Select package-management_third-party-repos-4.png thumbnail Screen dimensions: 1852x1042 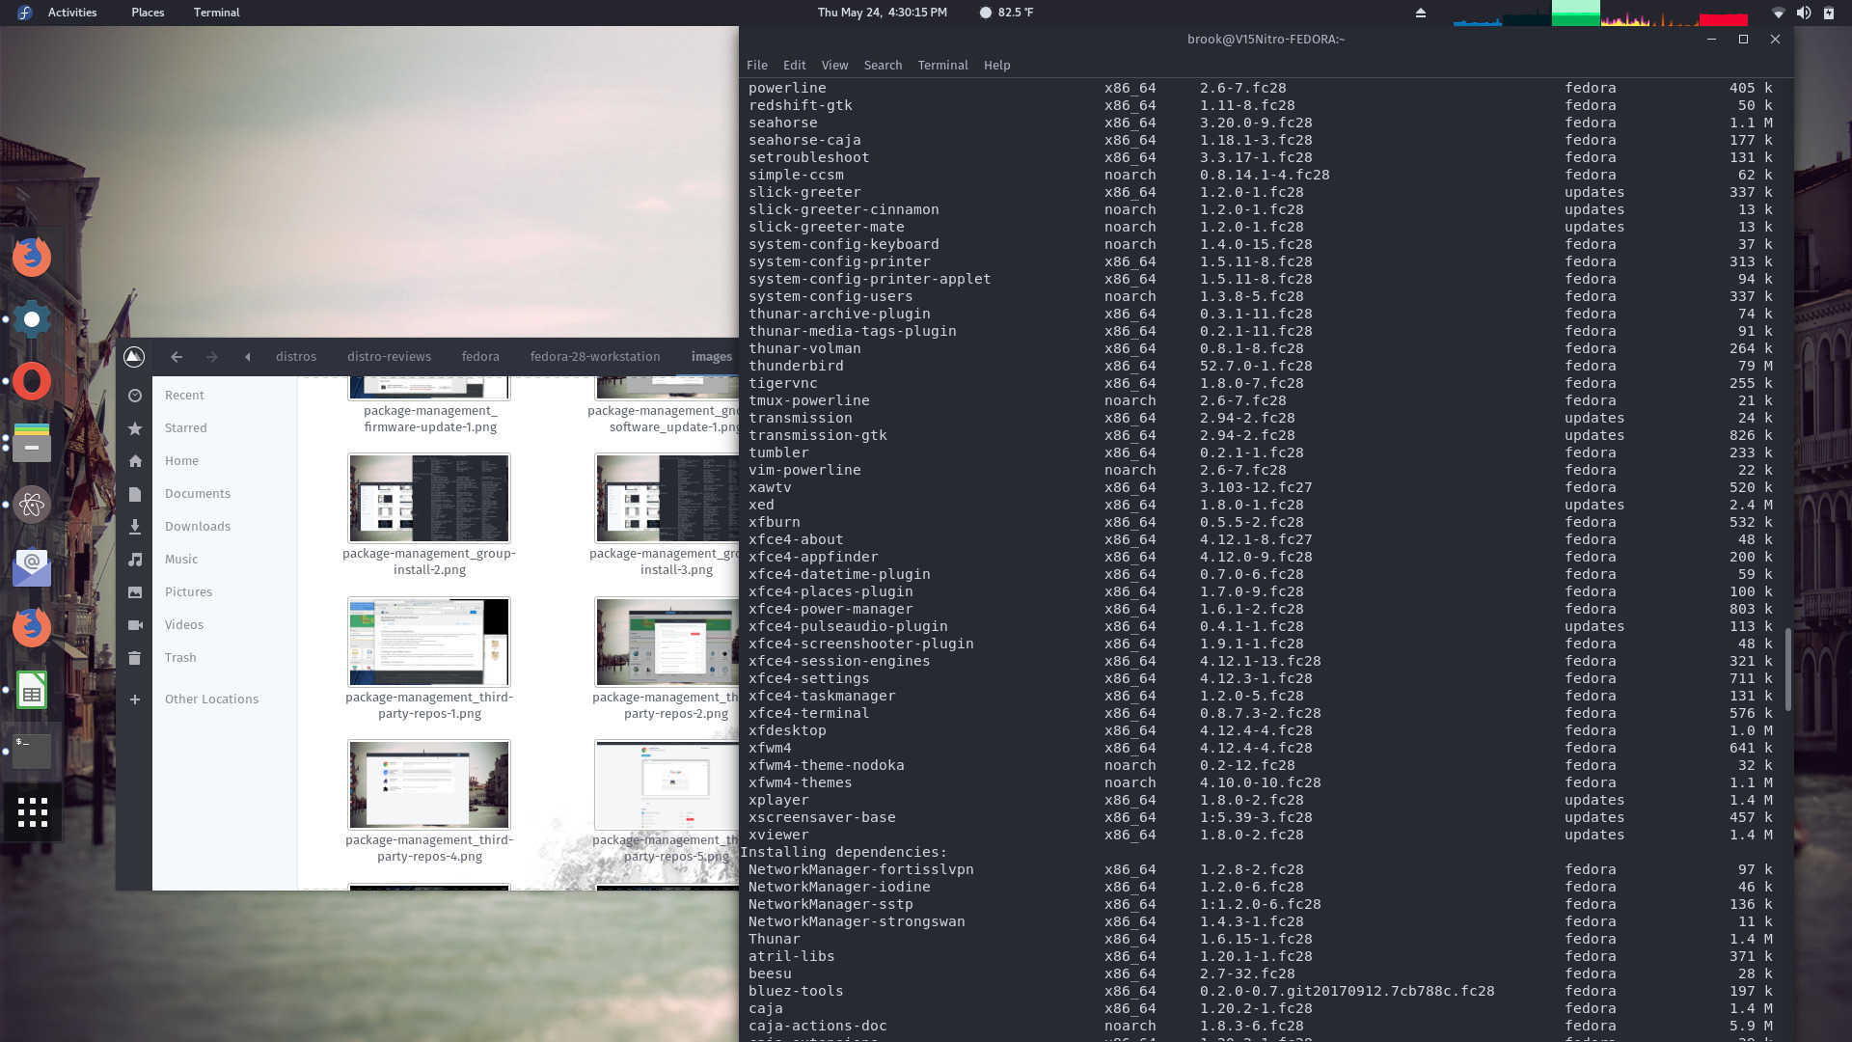point(428,784)
